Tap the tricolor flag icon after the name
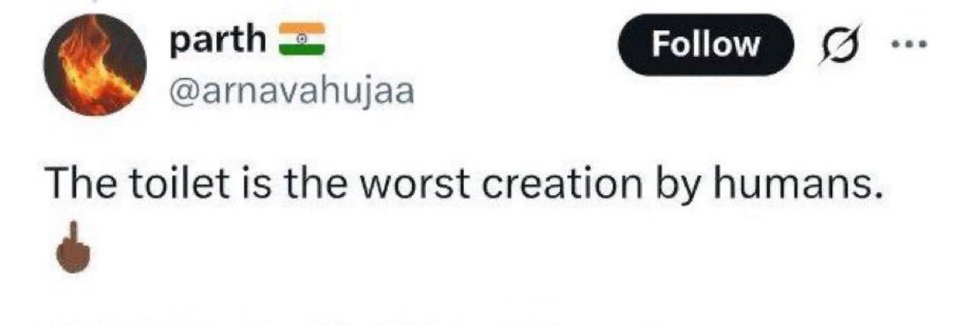The height and width of the screenshot is (325, 975). [x=302, y=41]
